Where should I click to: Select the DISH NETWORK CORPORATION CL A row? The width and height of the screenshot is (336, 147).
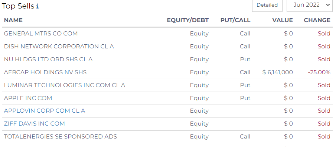pyautogui.click(x=167, y=47)
